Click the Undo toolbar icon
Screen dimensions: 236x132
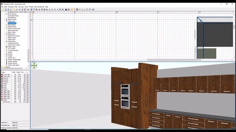[x=14, y=10]
